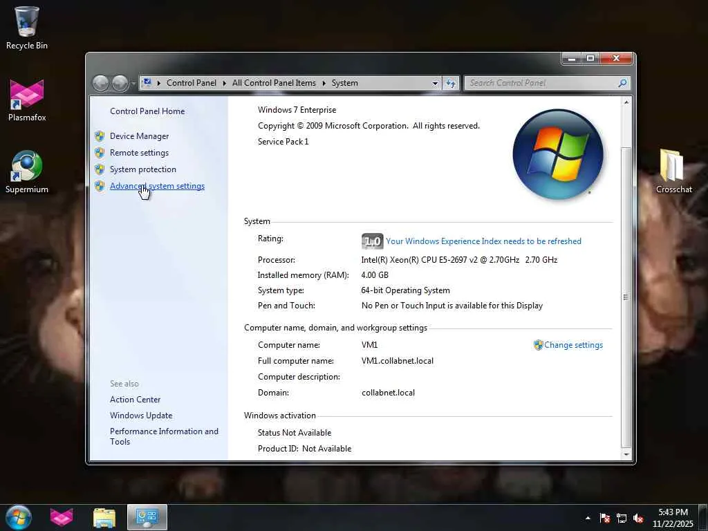Viewport: 708px width, 531px height.
Task: Click the shield icon next to Remote settings
Action: (100, 153)
